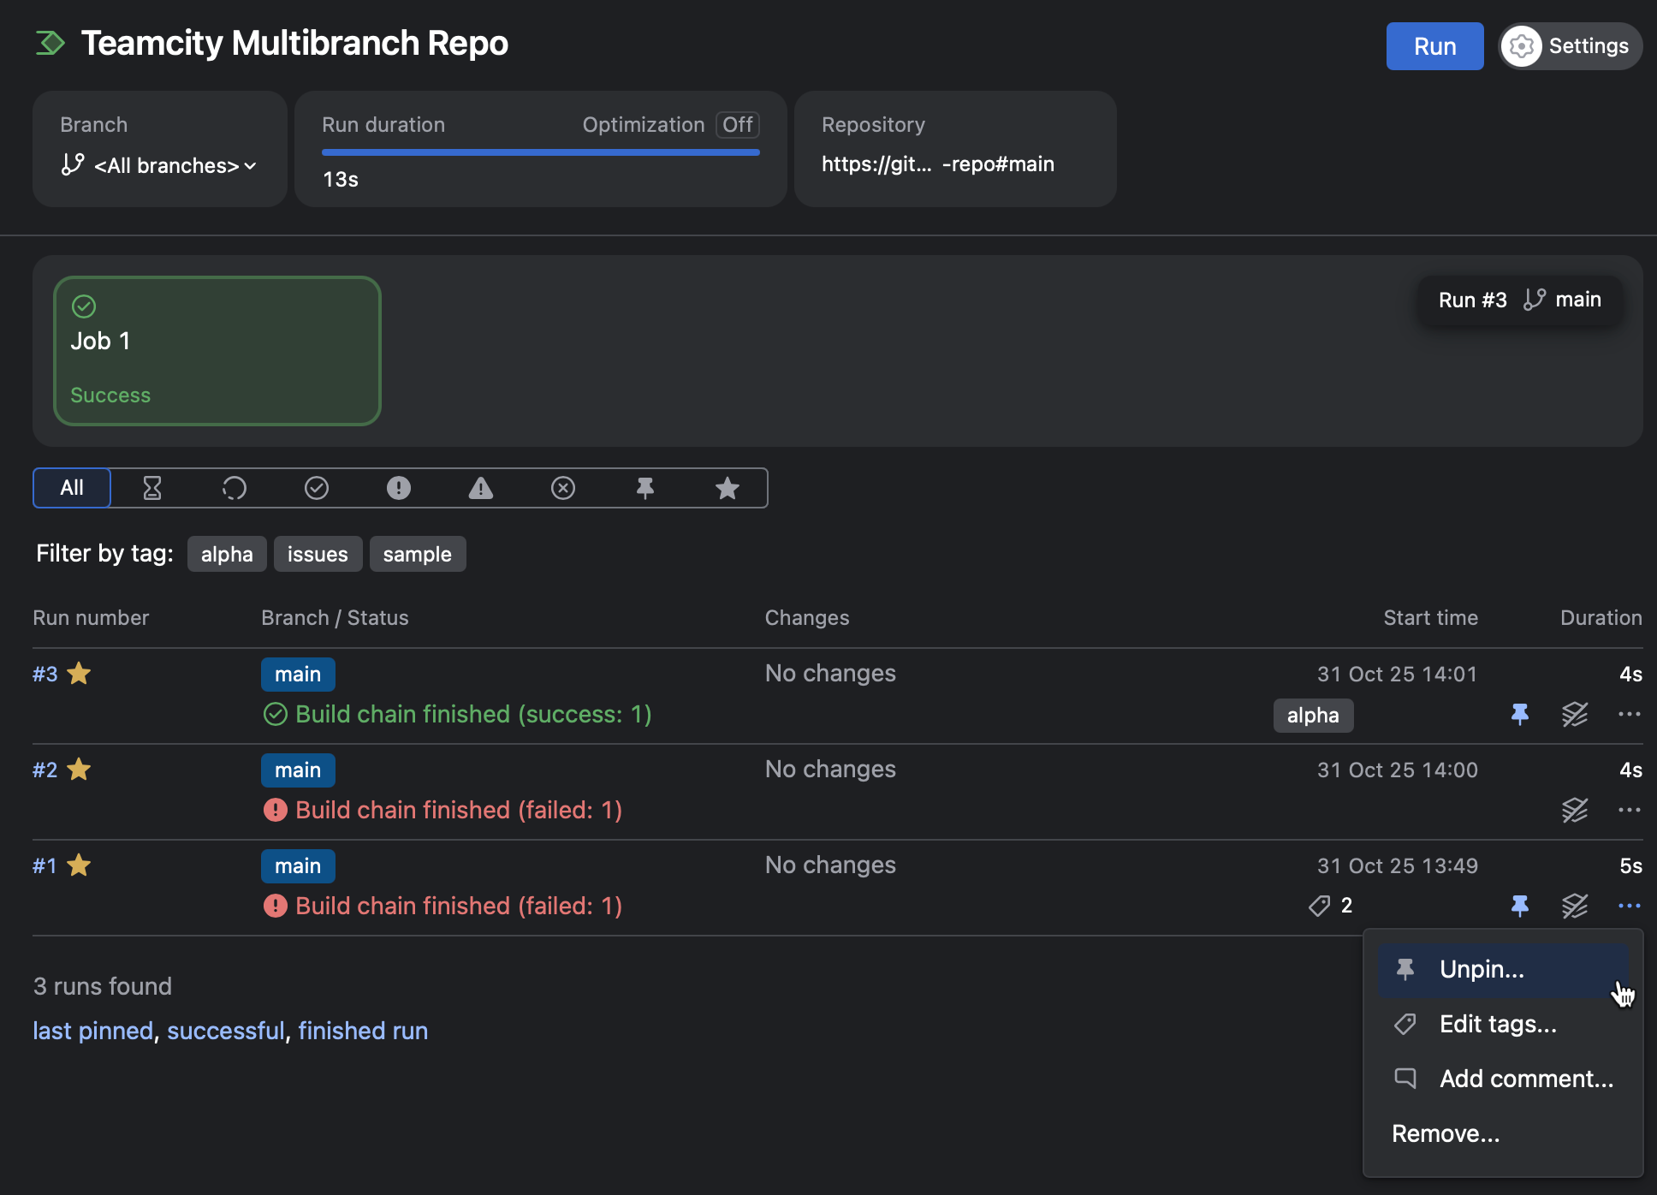Open the Job 1 success card

coord(217,350)
